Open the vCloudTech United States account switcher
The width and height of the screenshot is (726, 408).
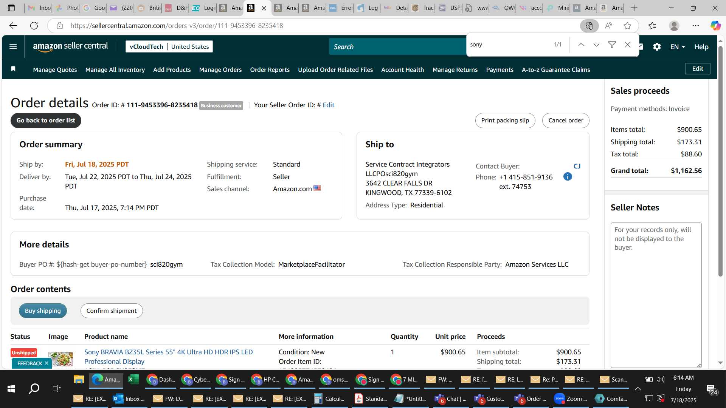pyautogui.click(x=169, y=46)
